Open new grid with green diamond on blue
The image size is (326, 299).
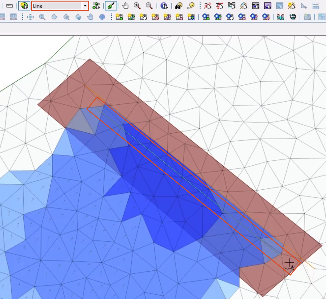(191, 17)
